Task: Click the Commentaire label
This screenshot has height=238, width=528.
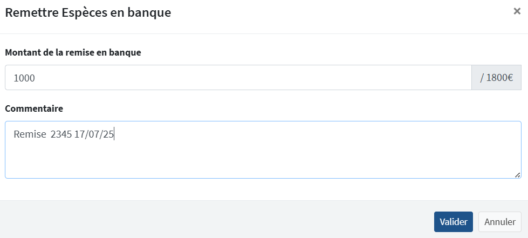Action: point(33,108)
